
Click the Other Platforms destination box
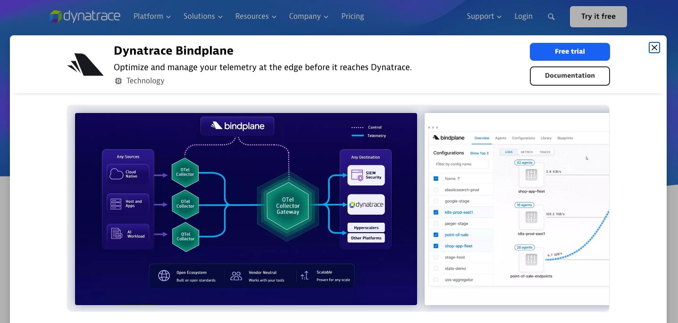pos(366,238)
